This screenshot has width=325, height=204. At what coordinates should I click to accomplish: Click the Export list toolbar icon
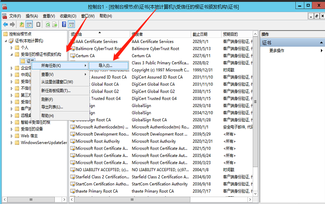click(x=55, y=25)
